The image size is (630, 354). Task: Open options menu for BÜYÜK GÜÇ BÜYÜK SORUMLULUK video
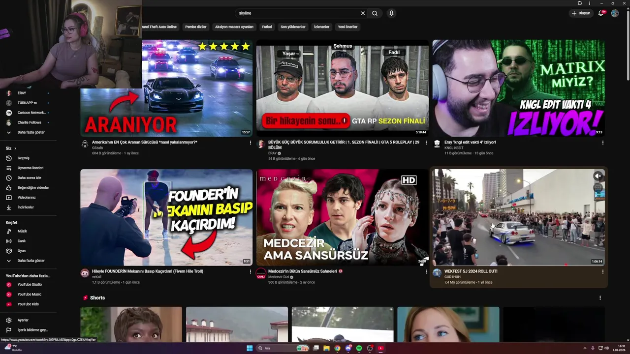pyautogui.click(x=426, y=143)
